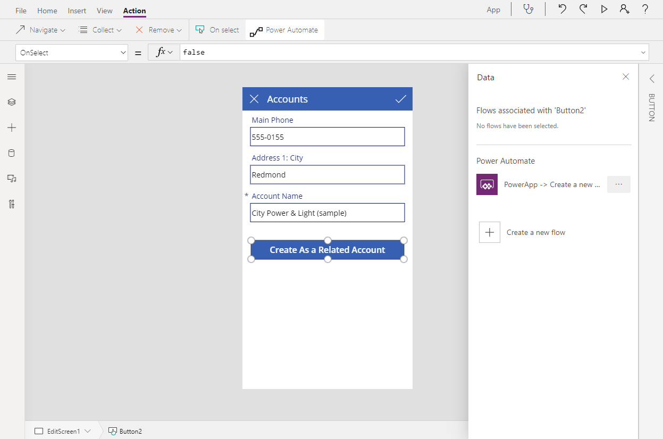Image resolution: width=663 pixels, height=439 pixels.
Task: Select Button2 in the breadcrumb
Action: [125, 431]
